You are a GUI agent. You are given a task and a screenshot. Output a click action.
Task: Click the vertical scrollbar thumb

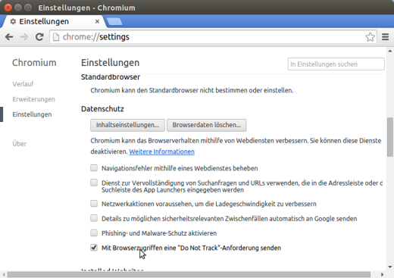pyautogui.click(x=390, y=137)
